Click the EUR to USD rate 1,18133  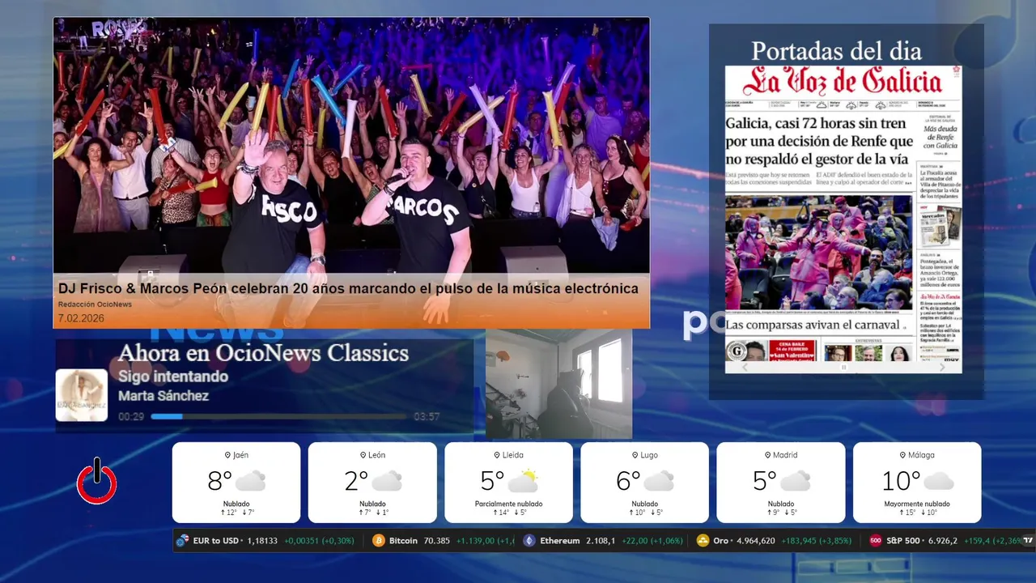point(262,541)
